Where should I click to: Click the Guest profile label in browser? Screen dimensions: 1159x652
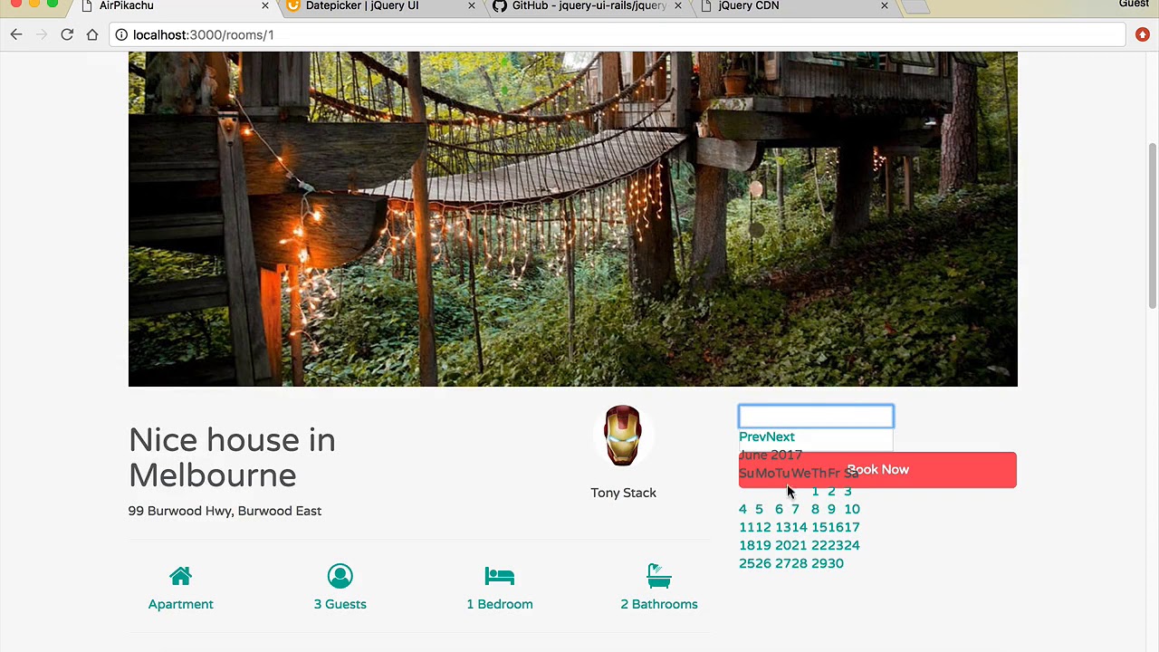point(1134,5)
